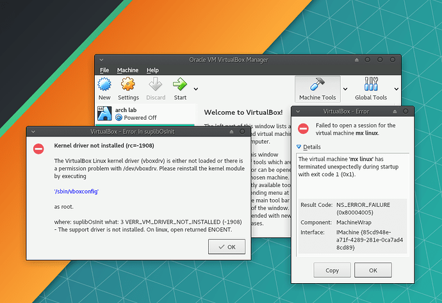Click the arch lab VM icon

[104, 113]
